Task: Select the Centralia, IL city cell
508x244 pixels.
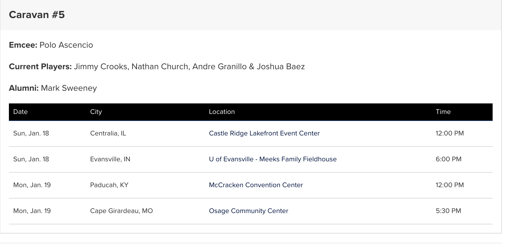Action: click(108, 133)
